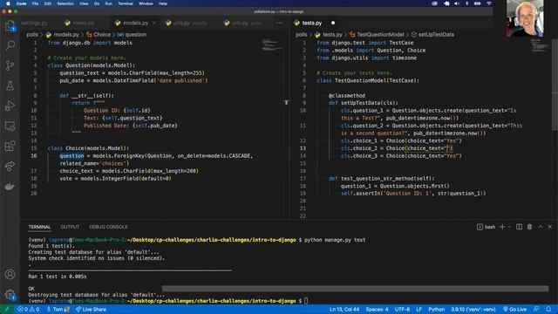Click the battery icon in macOS menu bar
Viewport: 558px width, 314px height.
point(477,3)
